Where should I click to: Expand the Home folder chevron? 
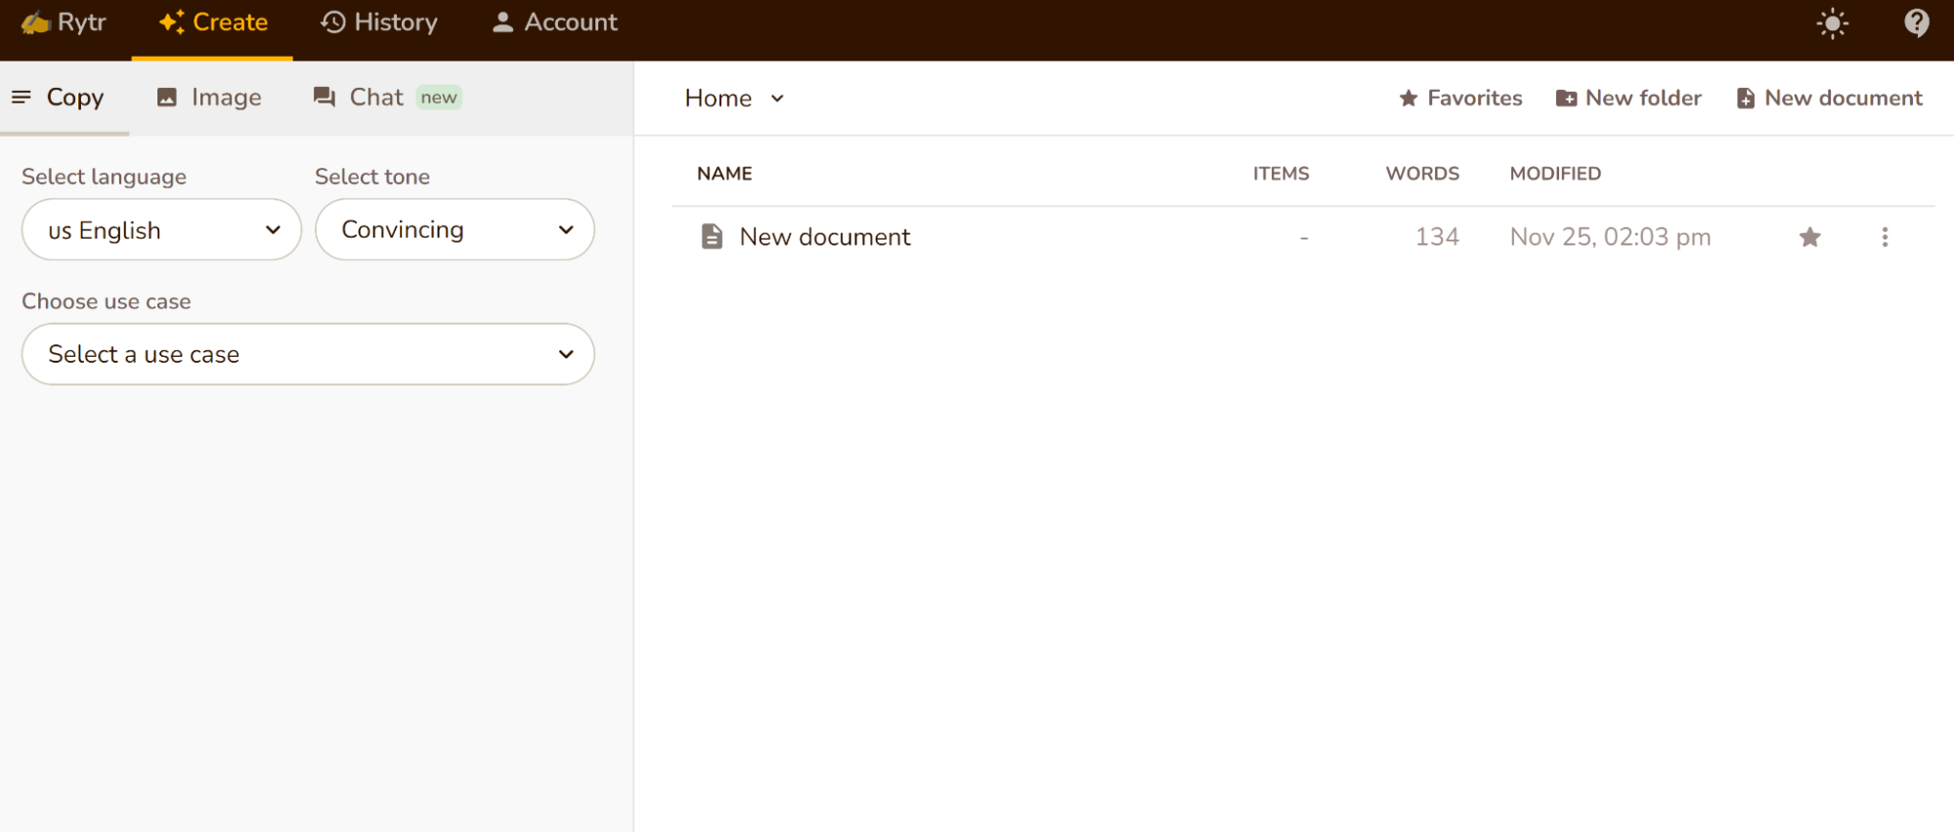coord(777,99)
